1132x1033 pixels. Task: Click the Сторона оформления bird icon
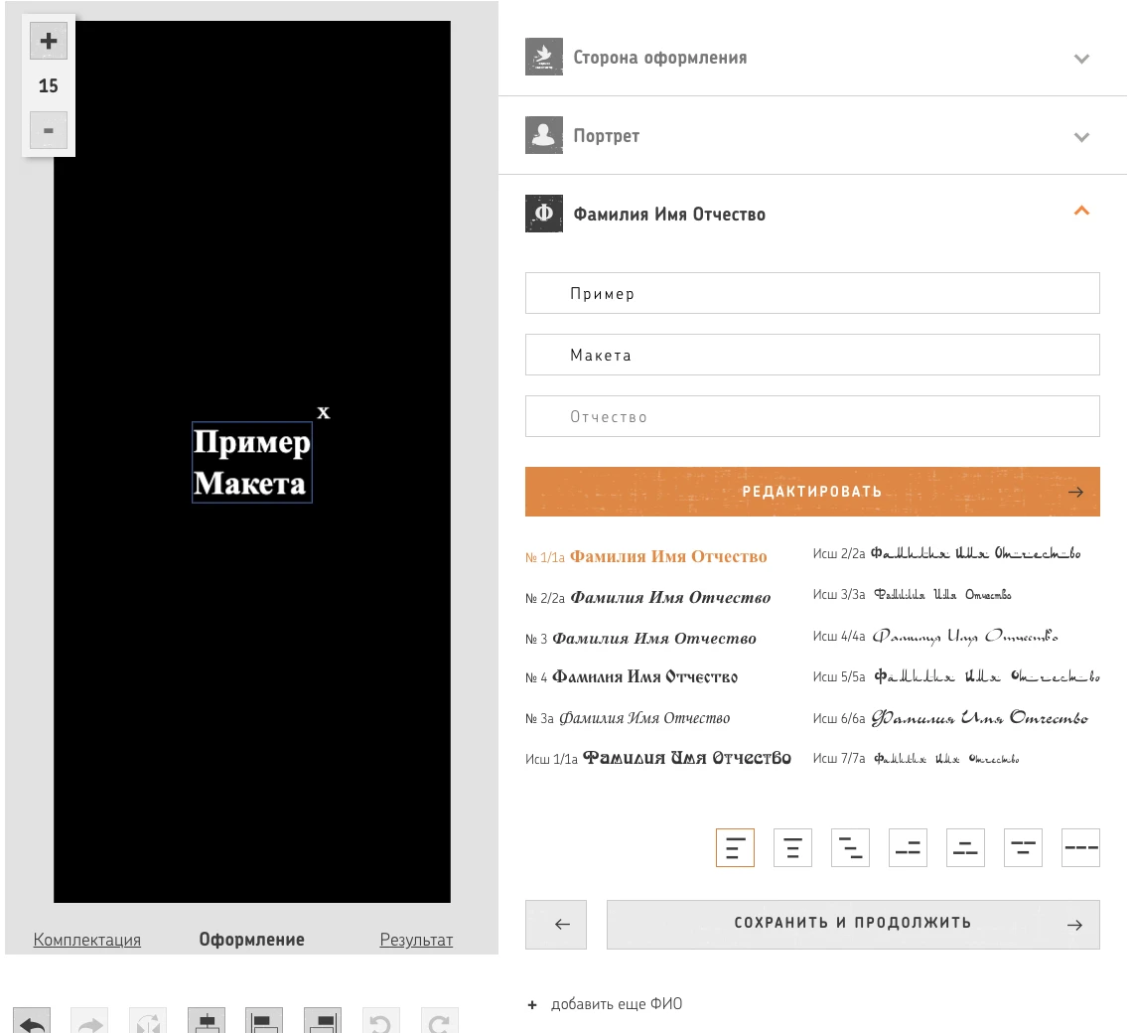coord(543,57)
